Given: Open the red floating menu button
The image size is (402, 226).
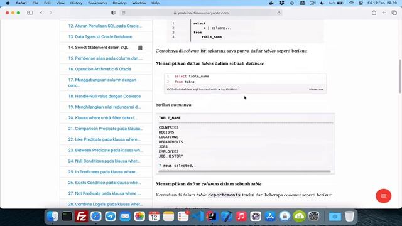Looking at the screenshot, I should tap(383, 196).
